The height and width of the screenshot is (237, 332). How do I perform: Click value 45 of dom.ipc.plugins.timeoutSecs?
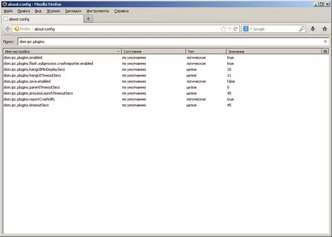[x=229, y=105]
